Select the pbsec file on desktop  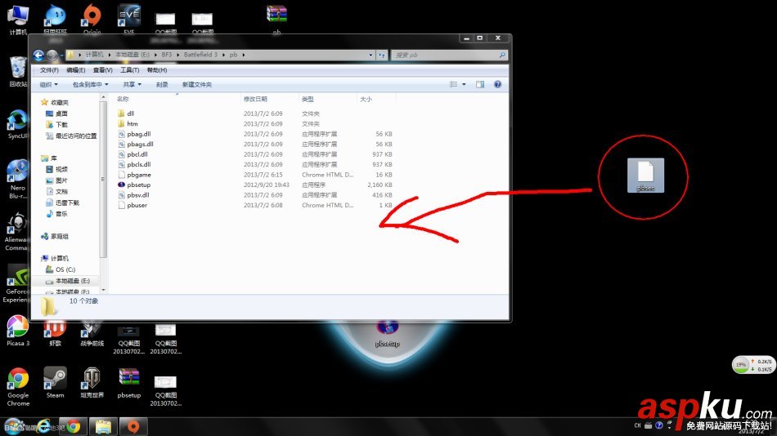tap(645, 176)
